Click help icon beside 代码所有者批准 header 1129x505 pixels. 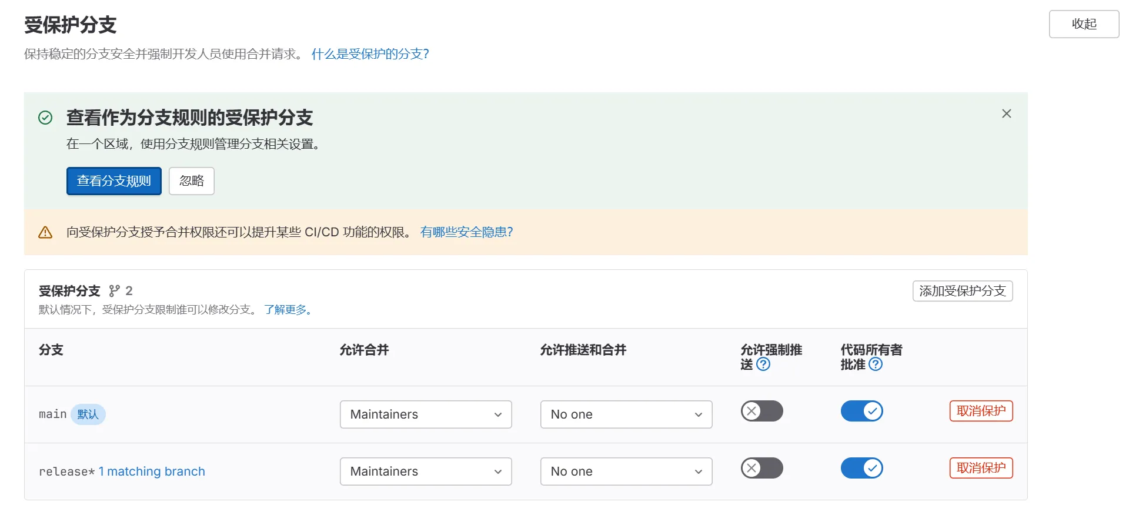pos(875,364)
